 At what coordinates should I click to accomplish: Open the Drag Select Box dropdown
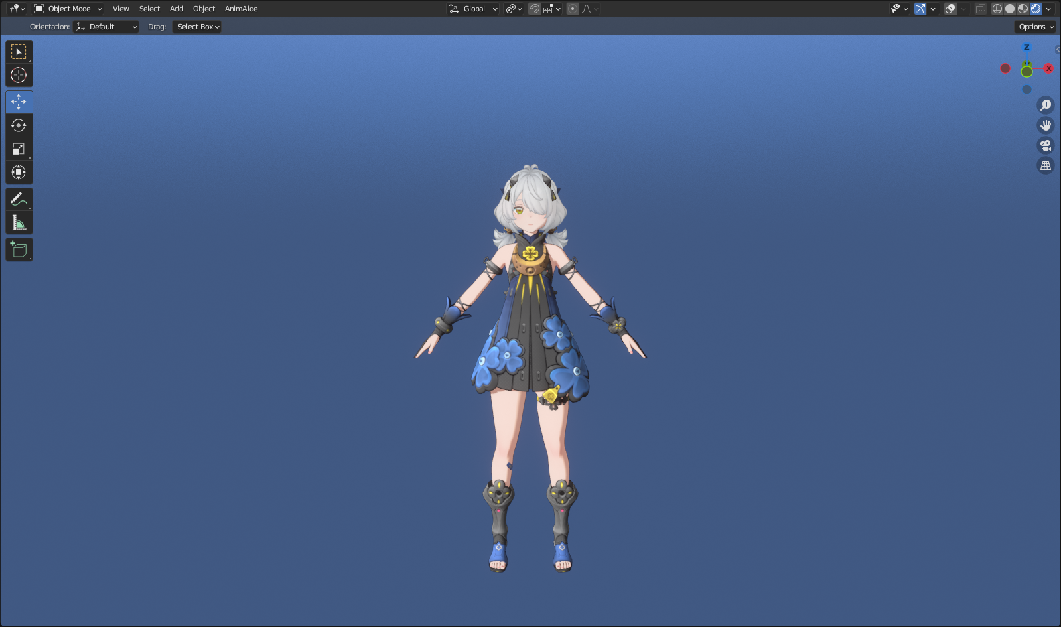click(x=197, y=27)
